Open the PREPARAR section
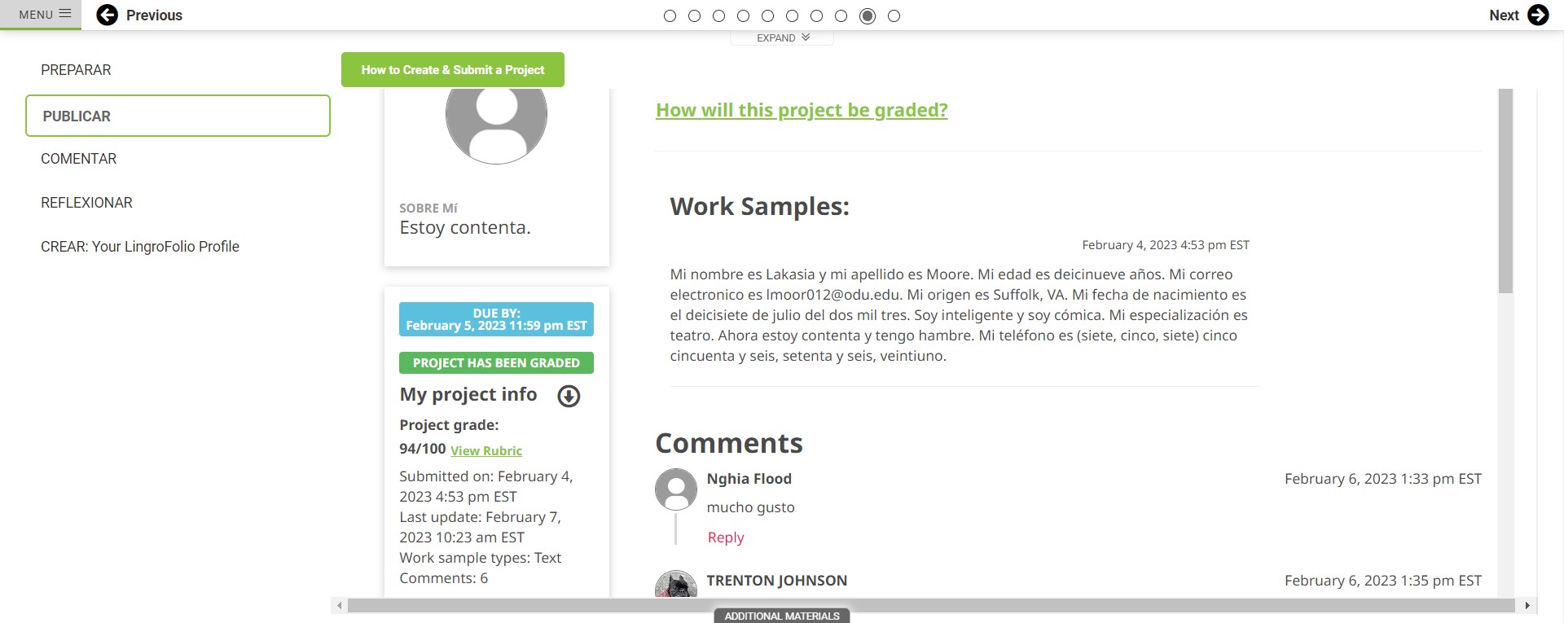1564x623 pixels. (x=76, y=70)
